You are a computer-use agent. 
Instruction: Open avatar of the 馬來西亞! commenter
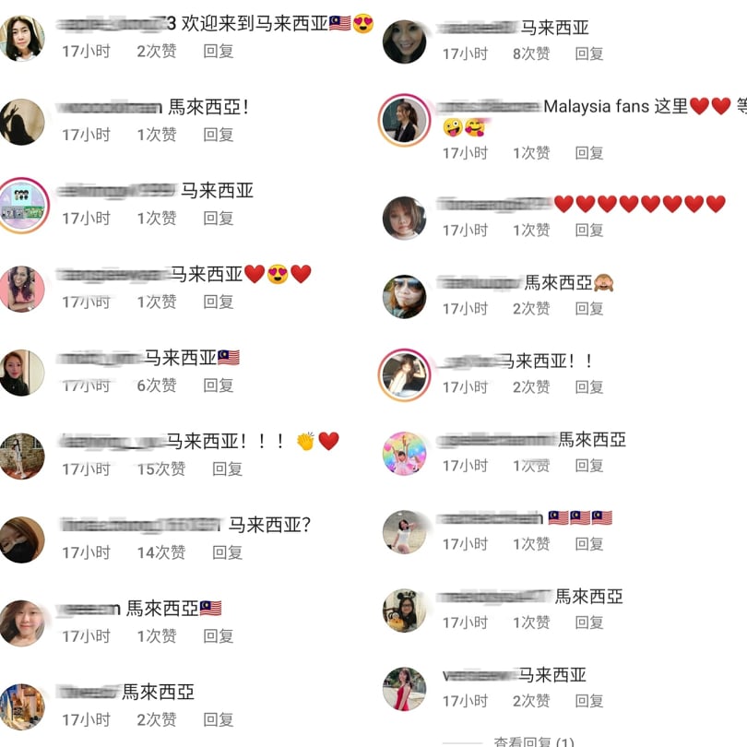(22, 122)
